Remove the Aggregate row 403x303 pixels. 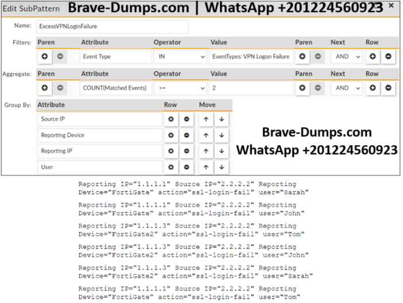click(x=389, y=88)
